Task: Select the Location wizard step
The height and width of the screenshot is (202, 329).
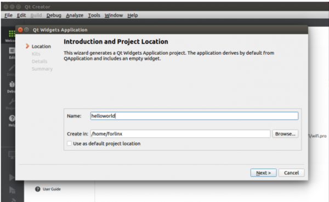Action: point(41,47)
